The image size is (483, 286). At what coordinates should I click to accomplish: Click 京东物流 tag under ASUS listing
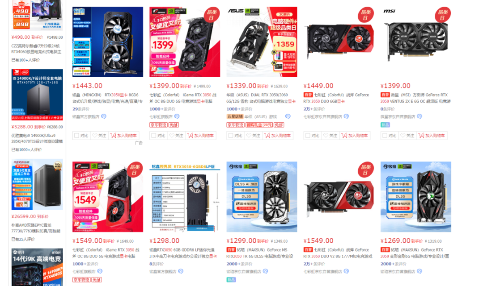point(235,125)
